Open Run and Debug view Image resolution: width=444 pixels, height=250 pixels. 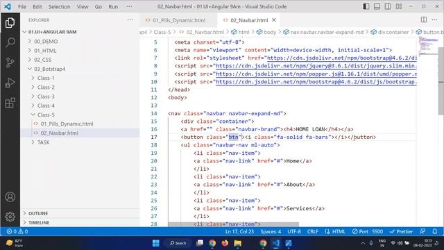click(10, 83)
